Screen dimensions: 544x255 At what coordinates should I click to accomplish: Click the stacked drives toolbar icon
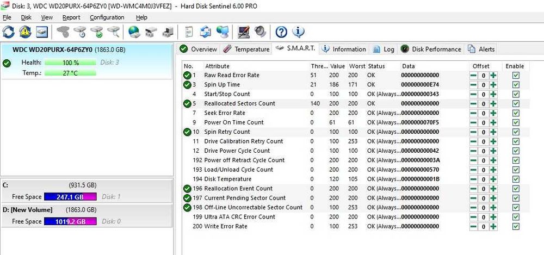point(151,32)
